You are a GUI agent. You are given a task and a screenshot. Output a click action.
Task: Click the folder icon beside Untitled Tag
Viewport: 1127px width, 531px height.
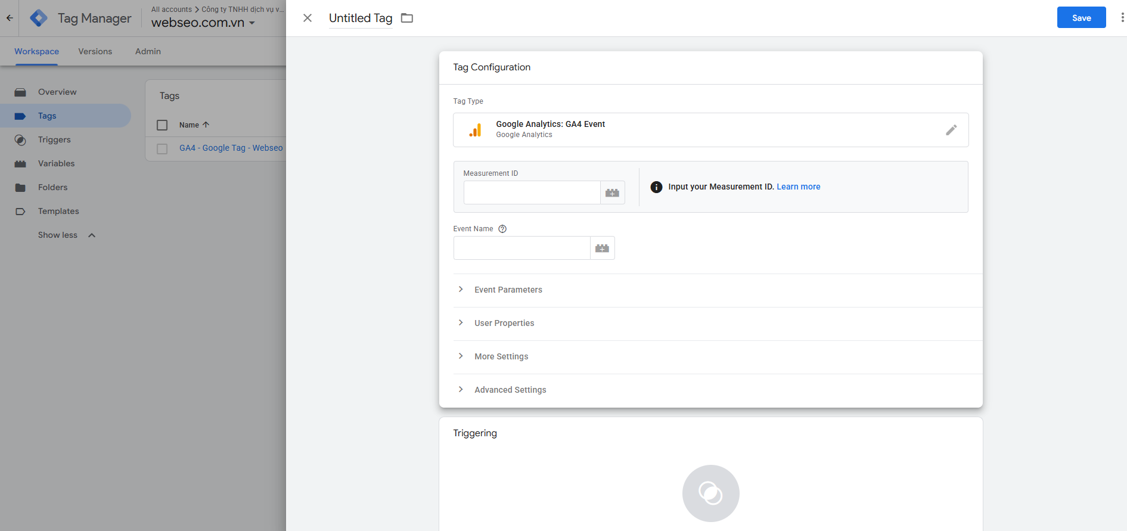click(x=407, y=18)
